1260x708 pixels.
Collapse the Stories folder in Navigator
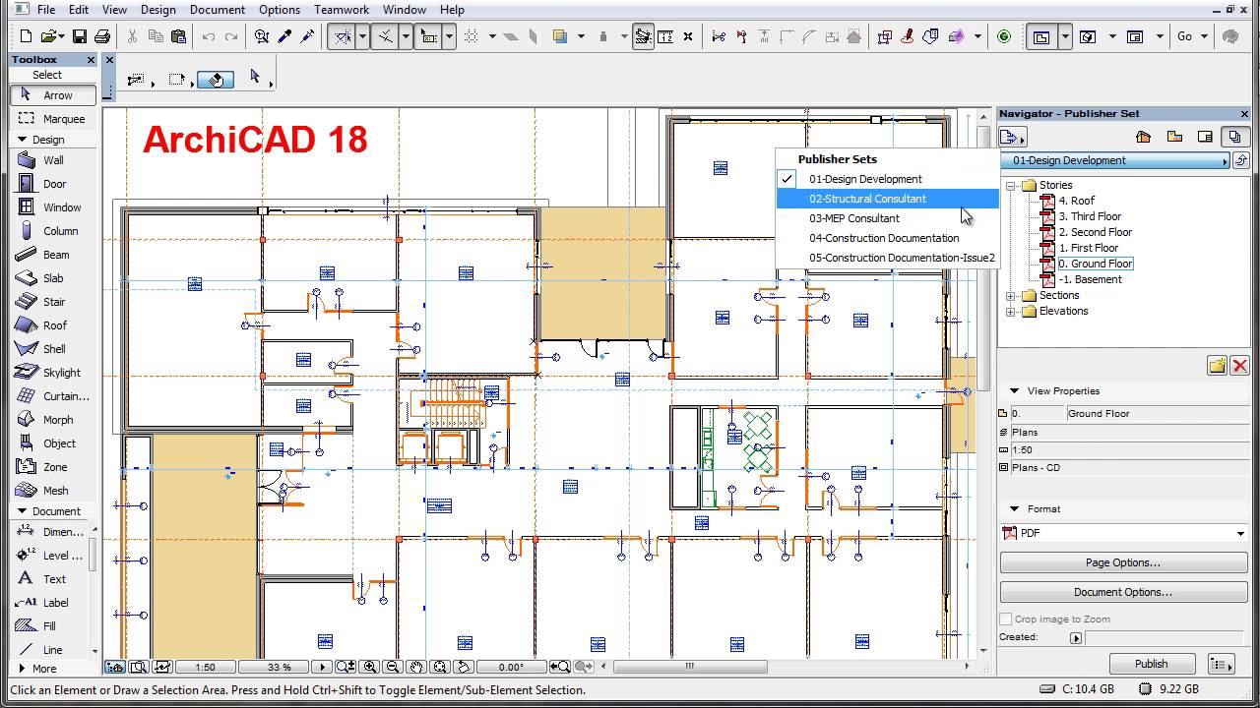[1010, 185]
